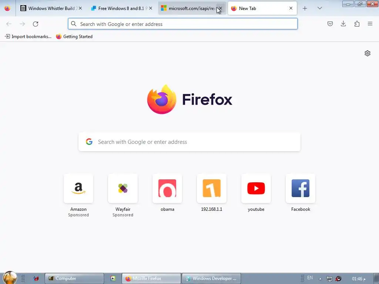Click the volume tray icon
The height and width of the screenshot is (284, 379).
338,279
